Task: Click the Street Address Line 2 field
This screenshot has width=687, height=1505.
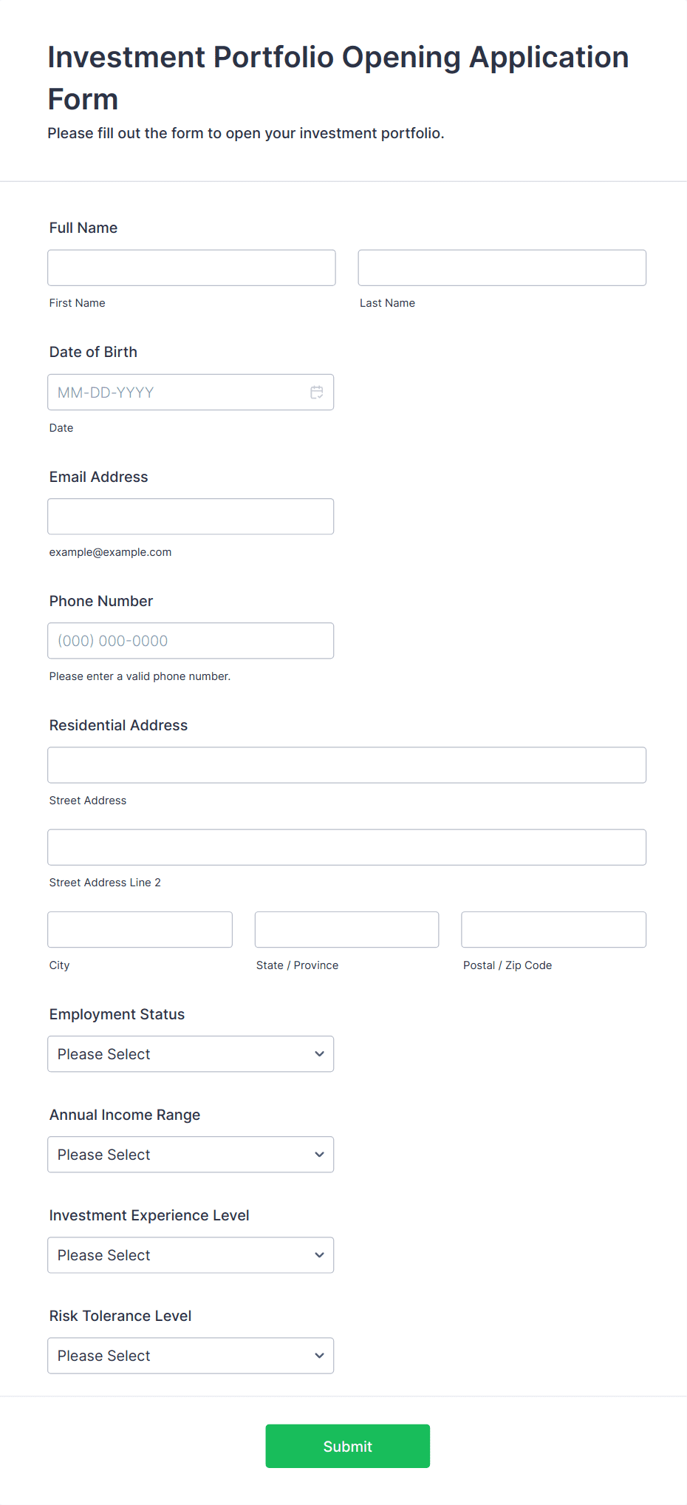Action: click(x=346, y=847)
